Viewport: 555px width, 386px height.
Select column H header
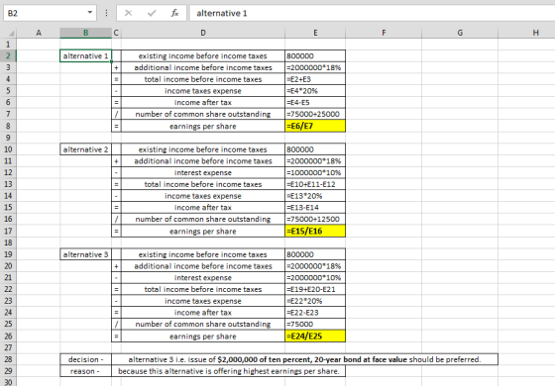[x=526, y=33]
